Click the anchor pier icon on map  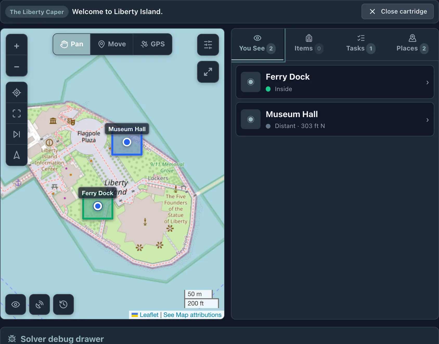tap(18, 183)
